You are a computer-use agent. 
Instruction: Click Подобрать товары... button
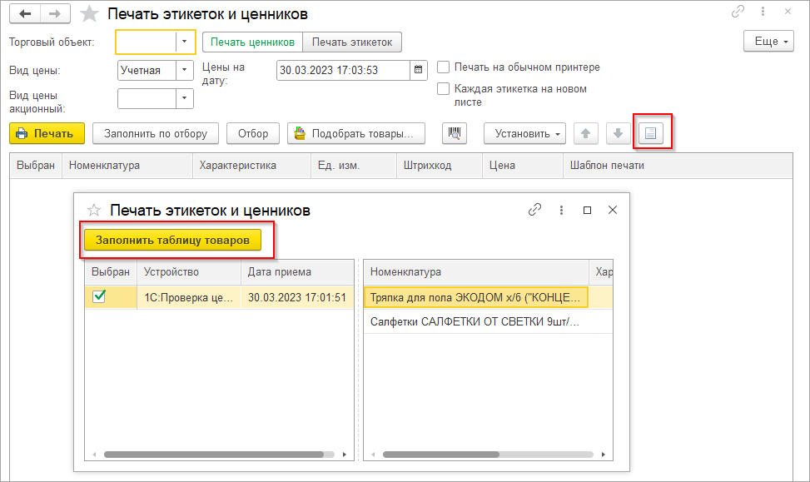pyautogui.click(x=356, y=133)
